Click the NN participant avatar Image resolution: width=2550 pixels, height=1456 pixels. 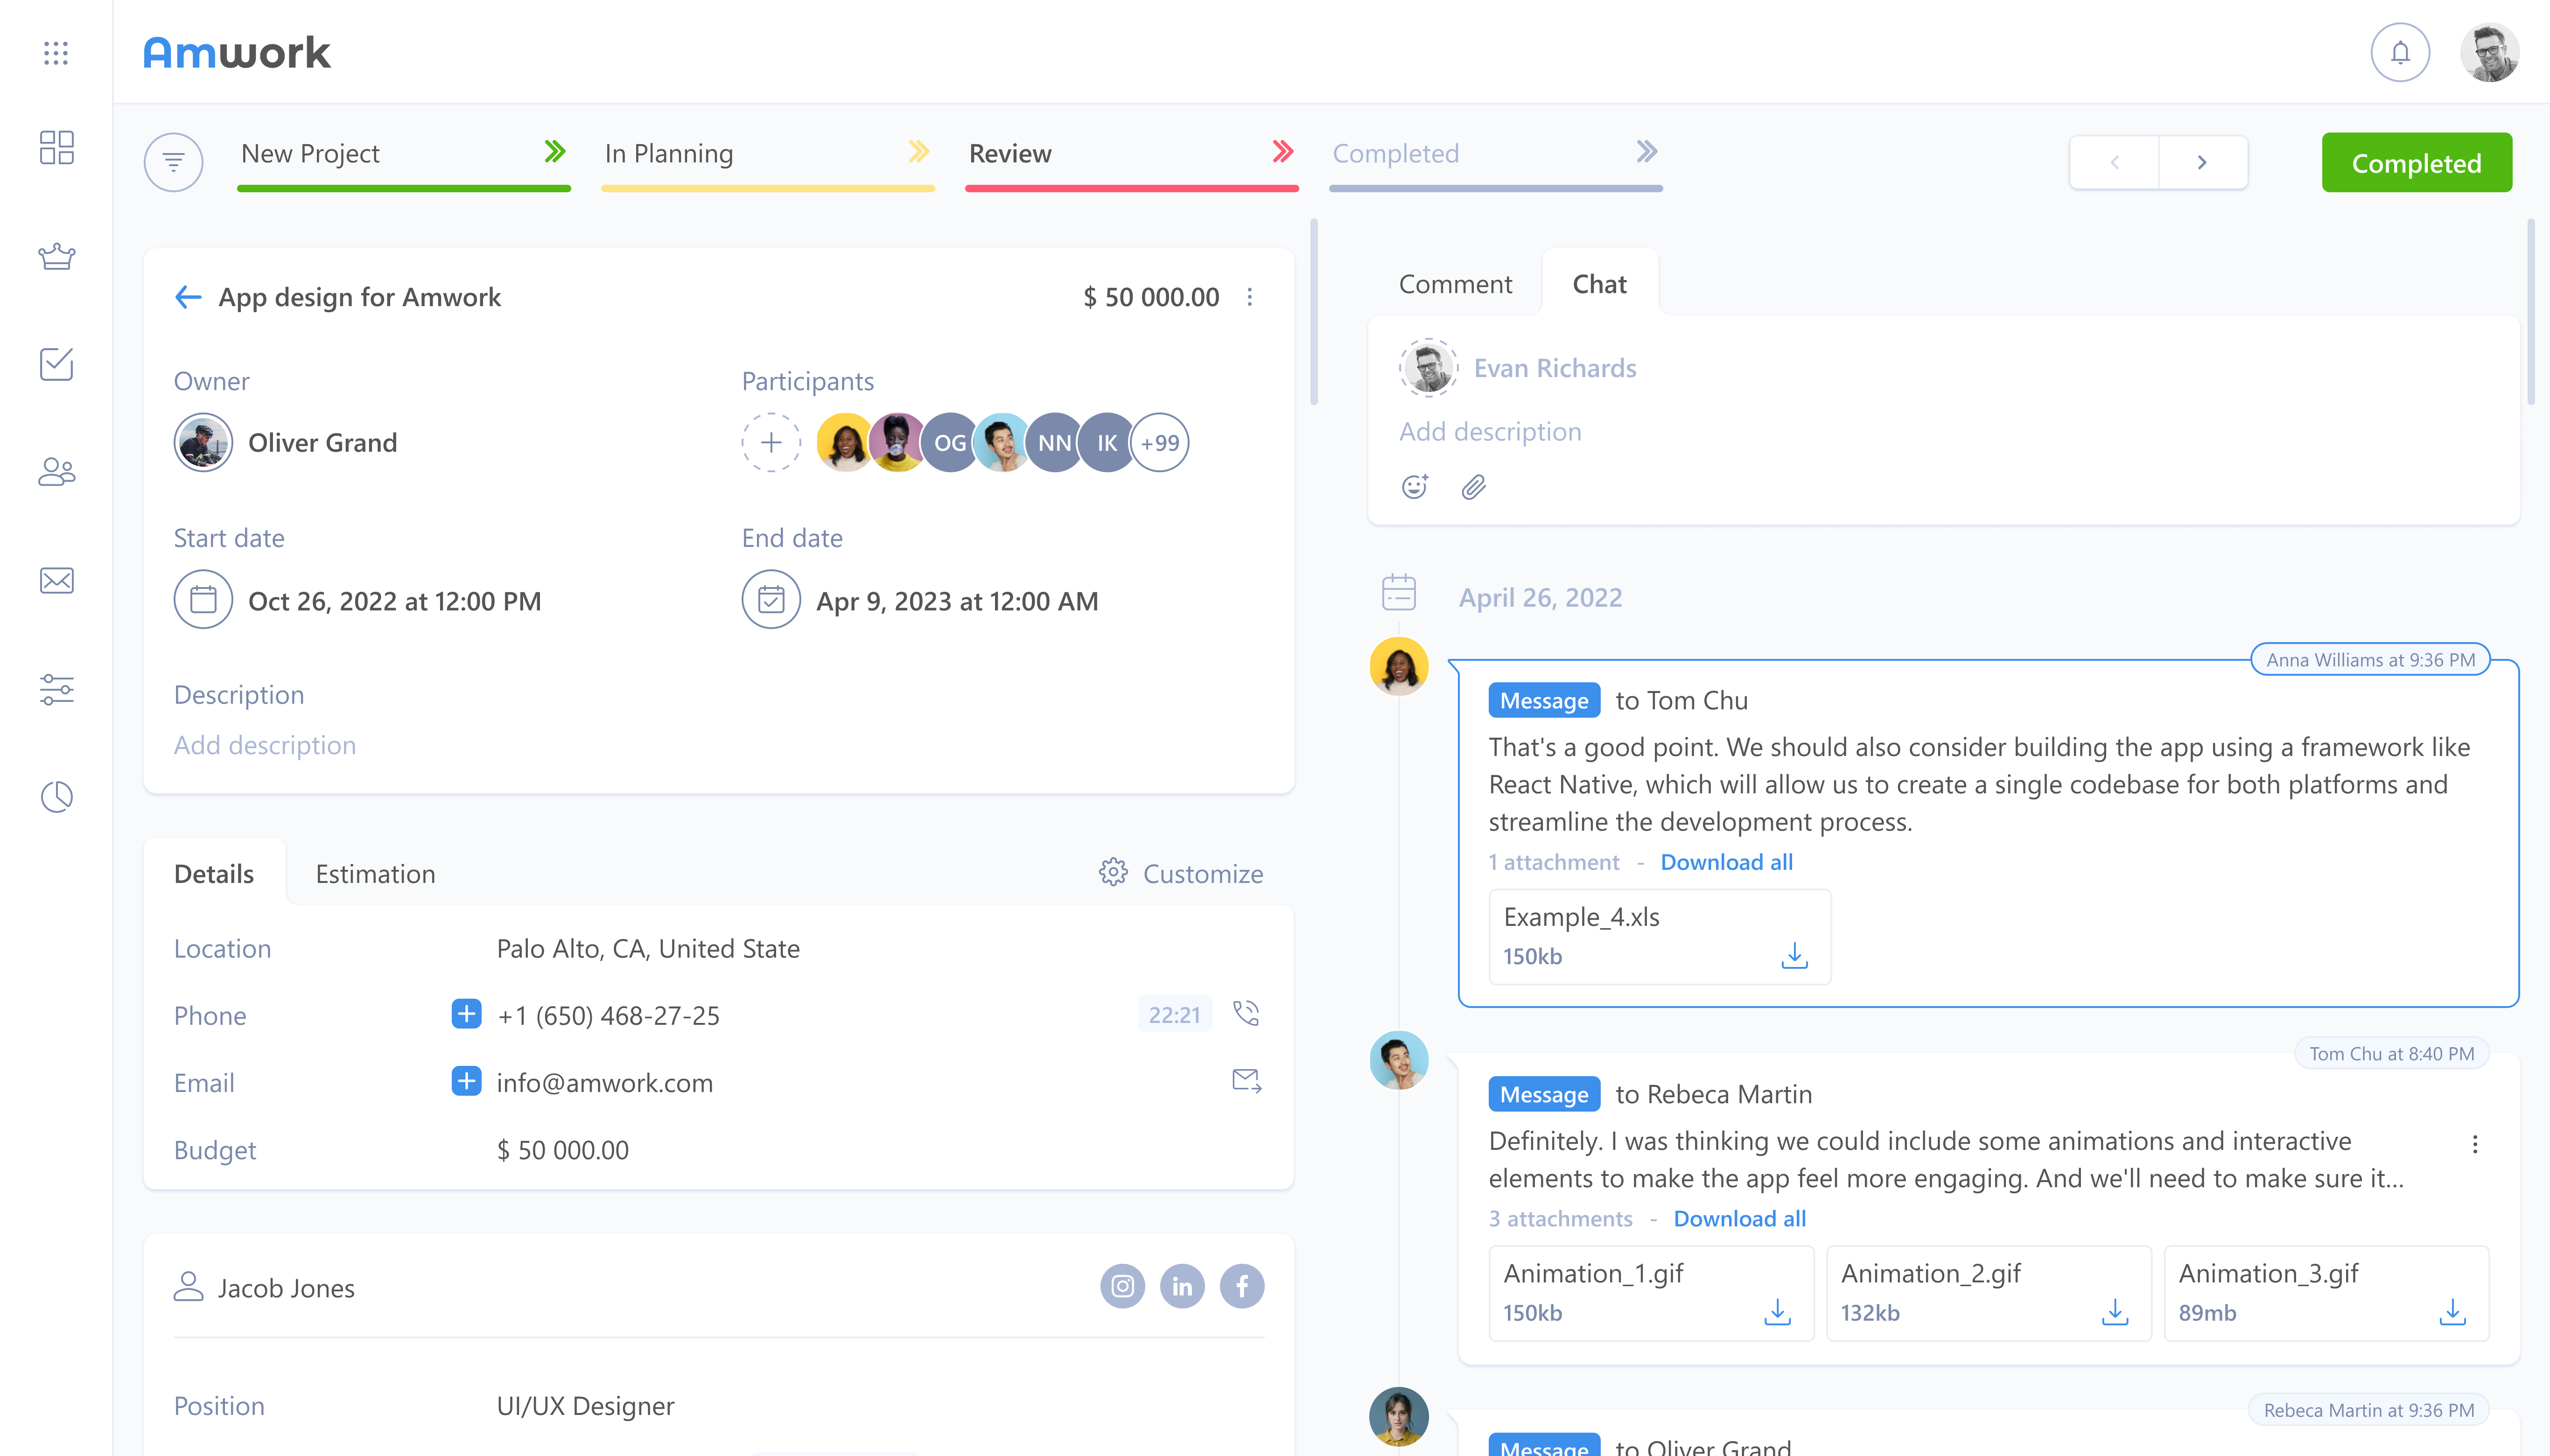click(x=1054, y=442)
